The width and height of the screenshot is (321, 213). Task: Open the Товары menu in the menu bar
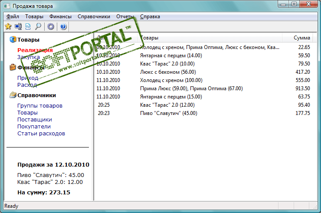coord(34,16)
